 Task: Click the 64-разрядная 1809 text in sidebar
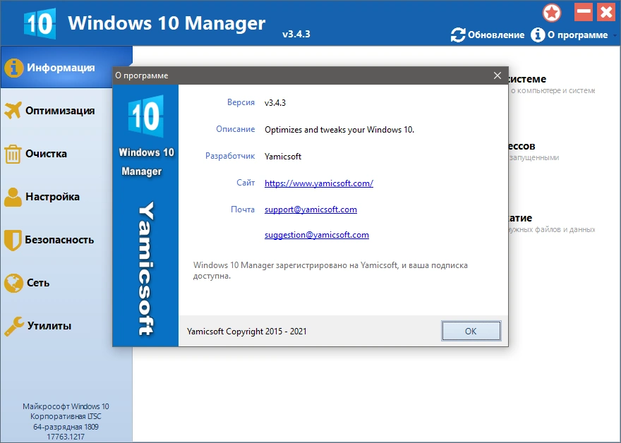(x=66, y=427)
